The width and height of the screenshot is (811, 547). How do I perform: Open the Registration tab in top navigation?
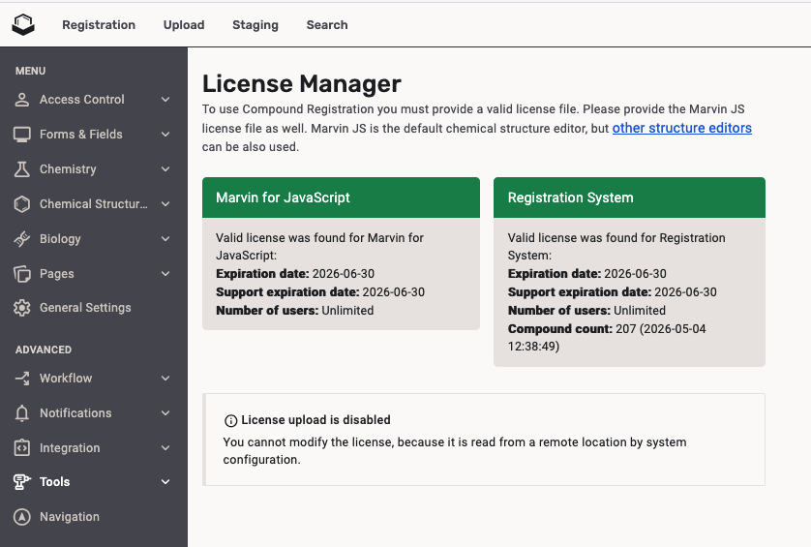(x=99, y=25)
